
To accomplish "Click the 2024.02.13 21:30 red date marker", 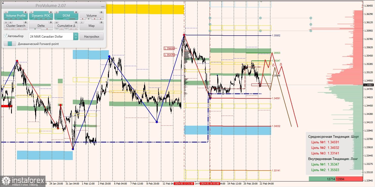I will [184, 184].
